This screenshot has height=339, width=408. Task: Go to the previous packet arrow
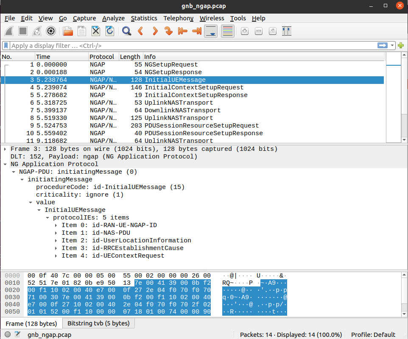pos(140,31)
